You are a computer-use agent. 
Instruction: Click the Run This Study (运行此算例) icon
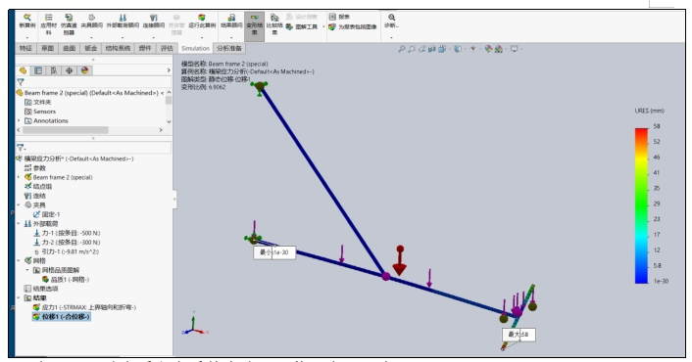pos(202,22)
